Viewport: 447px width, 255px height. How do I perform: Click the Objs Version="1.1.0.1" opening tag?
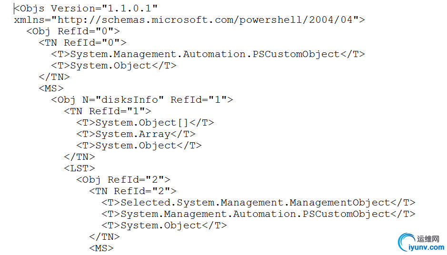86,9
